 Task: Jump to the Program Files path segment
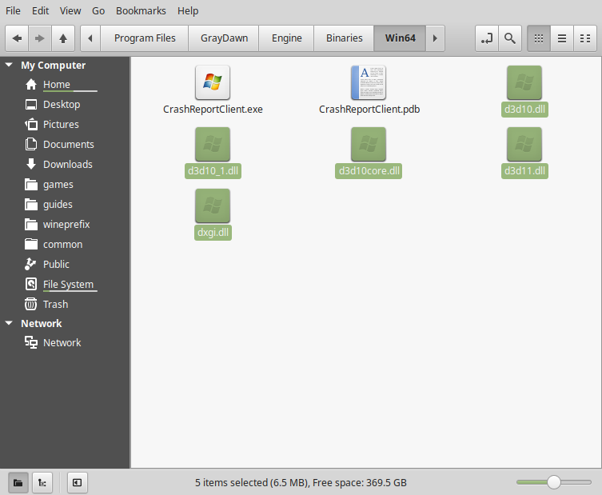point(145,38)
